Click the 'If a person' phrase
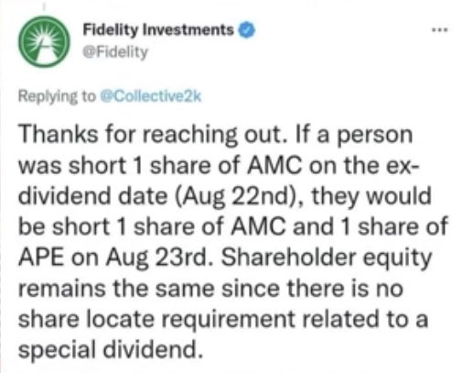 354,135
